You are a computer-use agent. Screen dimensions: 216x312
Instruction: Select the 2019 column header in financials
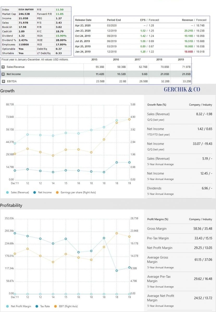[x=181, y=60]
